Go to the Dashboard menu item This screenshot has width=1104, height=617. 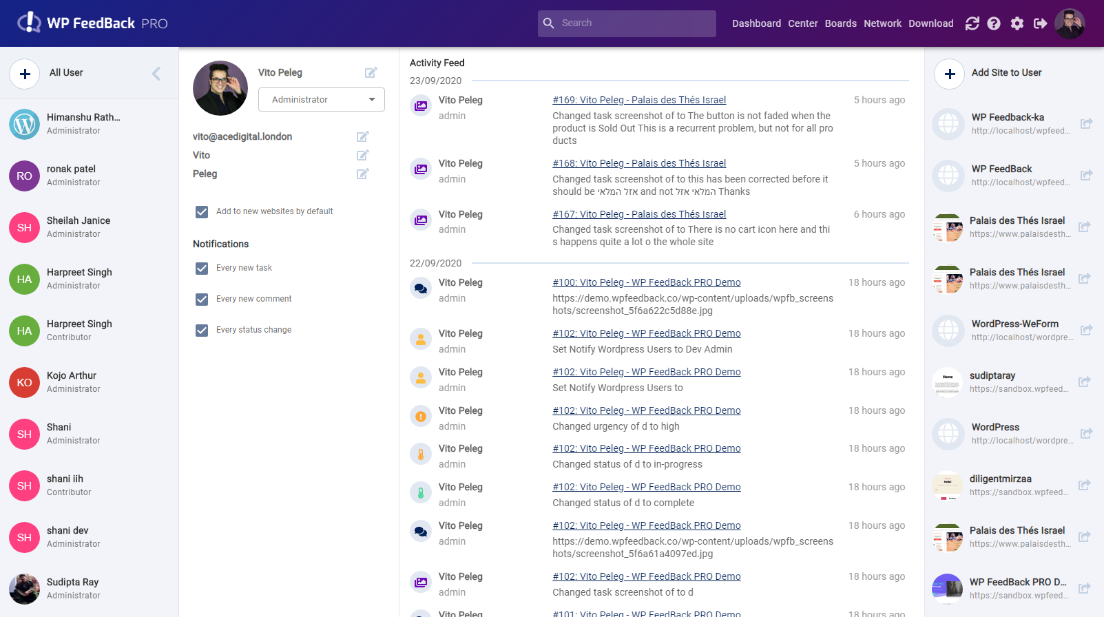pyautogui.click(x=756, y=23)
